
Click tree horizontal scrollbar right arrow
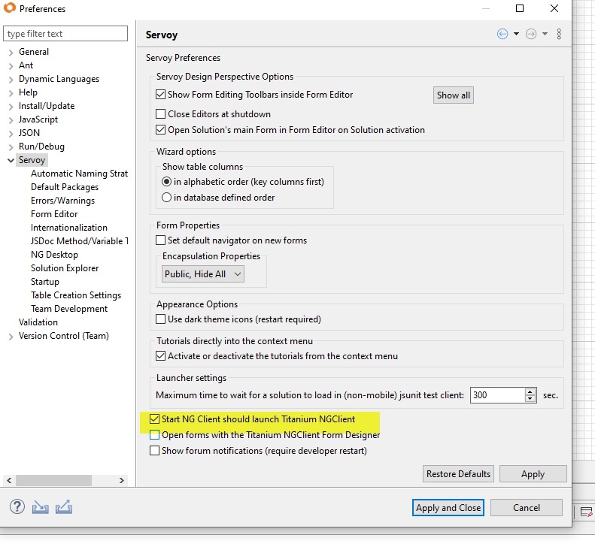(121, 480)
